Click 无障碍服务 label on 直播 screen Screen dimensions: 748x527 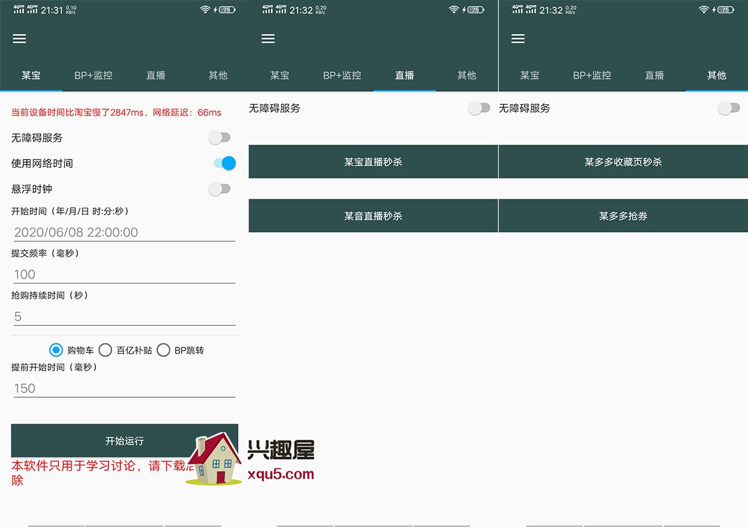[x=275, y=109]
